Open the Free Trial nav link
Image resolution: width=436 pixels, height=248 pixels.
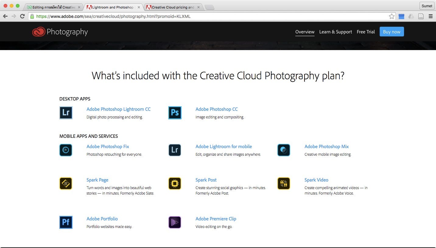(x=366, y=32)
